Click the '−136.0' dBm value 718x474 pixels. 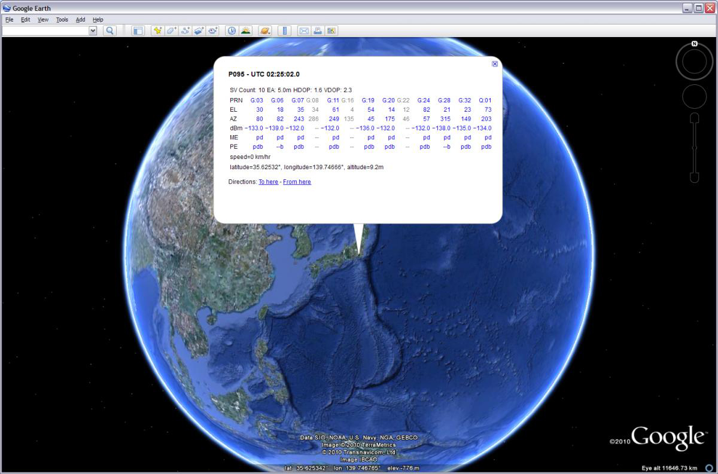(x=365, y=128)
